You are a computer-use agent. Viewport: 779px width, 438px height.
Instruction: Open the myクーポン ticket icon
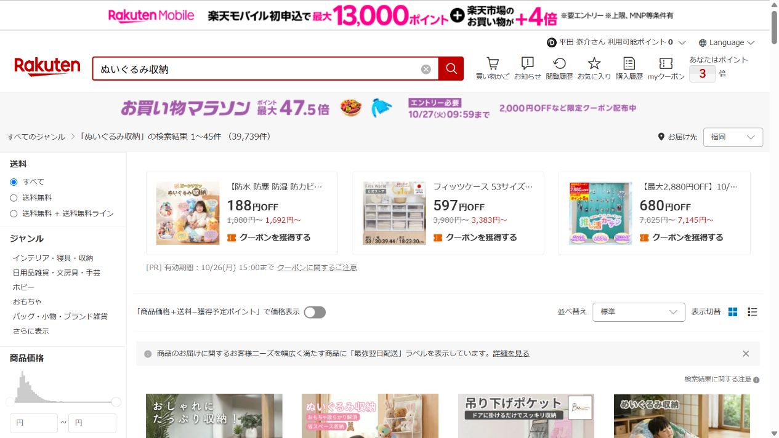click(x=666, y=63)
